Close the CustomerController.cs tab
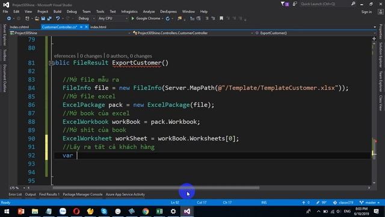385x217 pixels. pyautogui.click(x=86, y=27)
